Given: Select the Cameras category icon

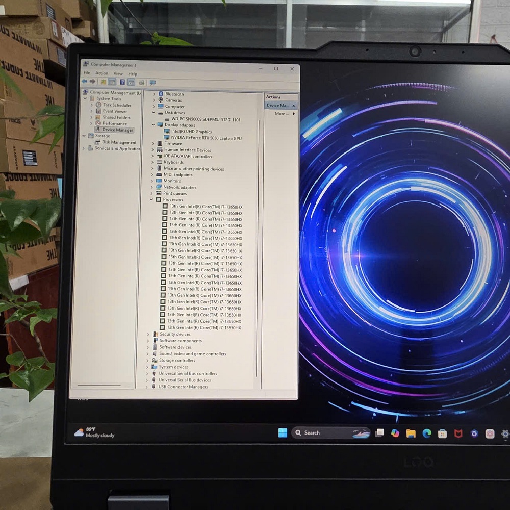Looking at the screenshot, I should tap(161, 100).
